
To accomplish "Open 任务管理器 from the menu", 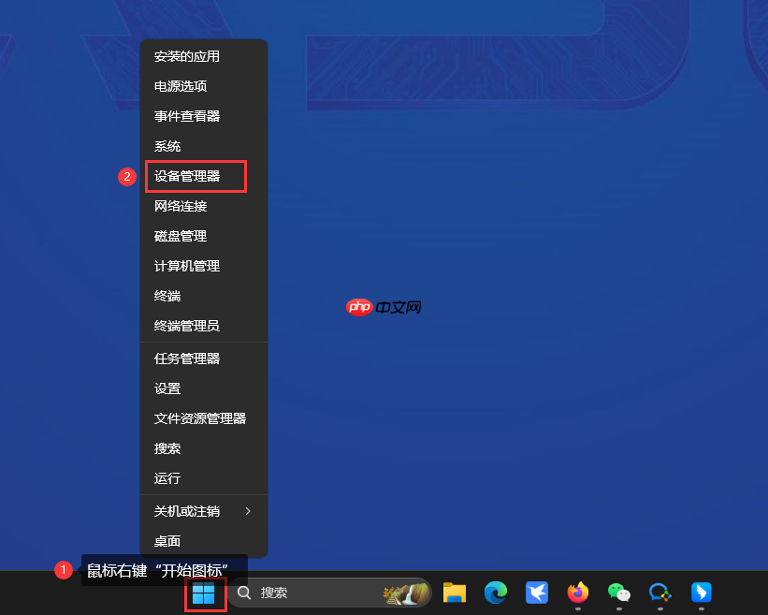I will click(x=187, y=358).
